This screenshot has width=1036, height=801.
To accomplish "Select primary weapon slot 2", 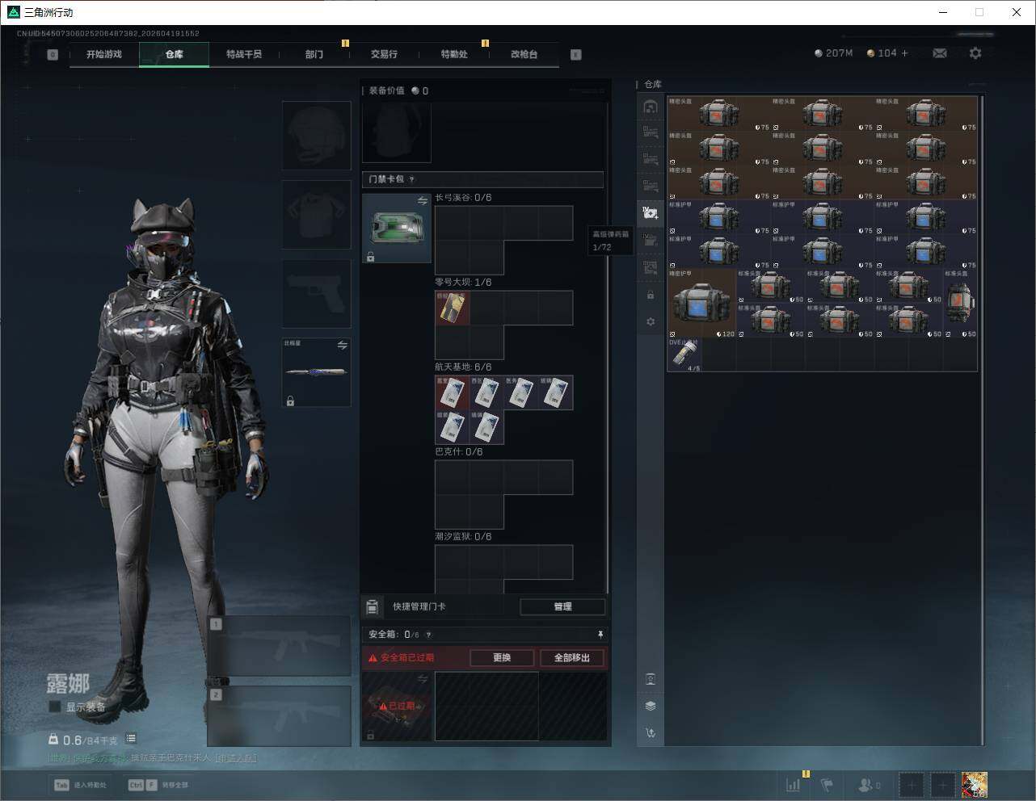I will (x=279, y=715).
